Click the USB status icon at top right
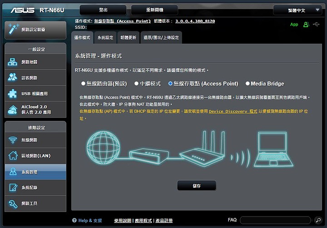 click(316, 25)
